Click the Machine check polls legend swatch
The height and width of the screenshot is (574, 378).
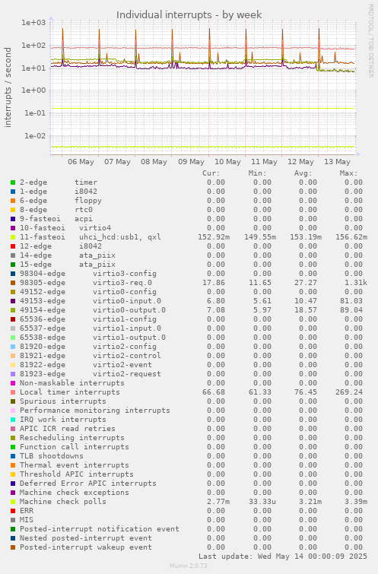(13, 502)
